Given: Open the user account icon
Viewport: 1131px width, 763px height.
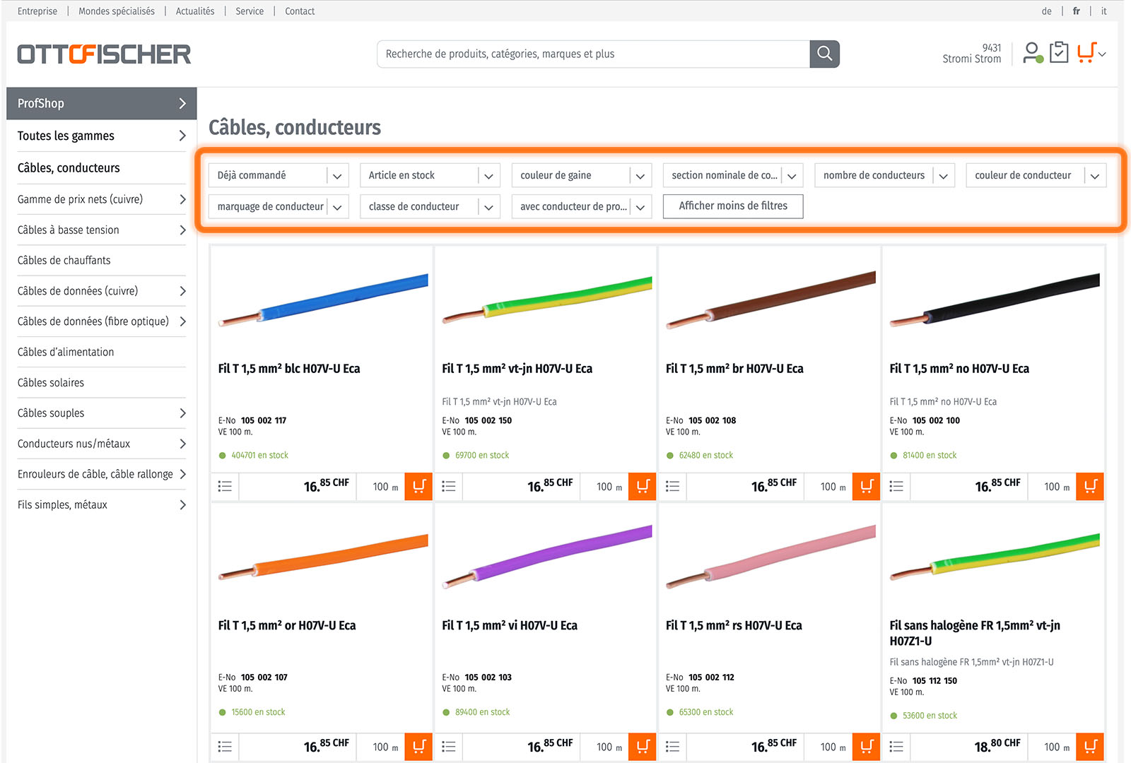Looking at the screenshot, I should pos(1033,53).
